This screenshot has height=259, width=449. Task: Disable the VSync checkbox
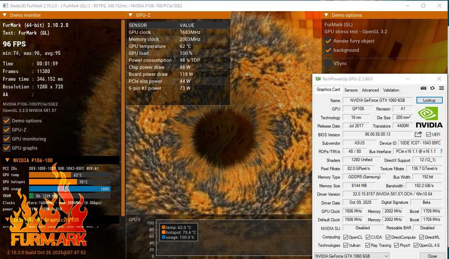[x=328, y=64]
